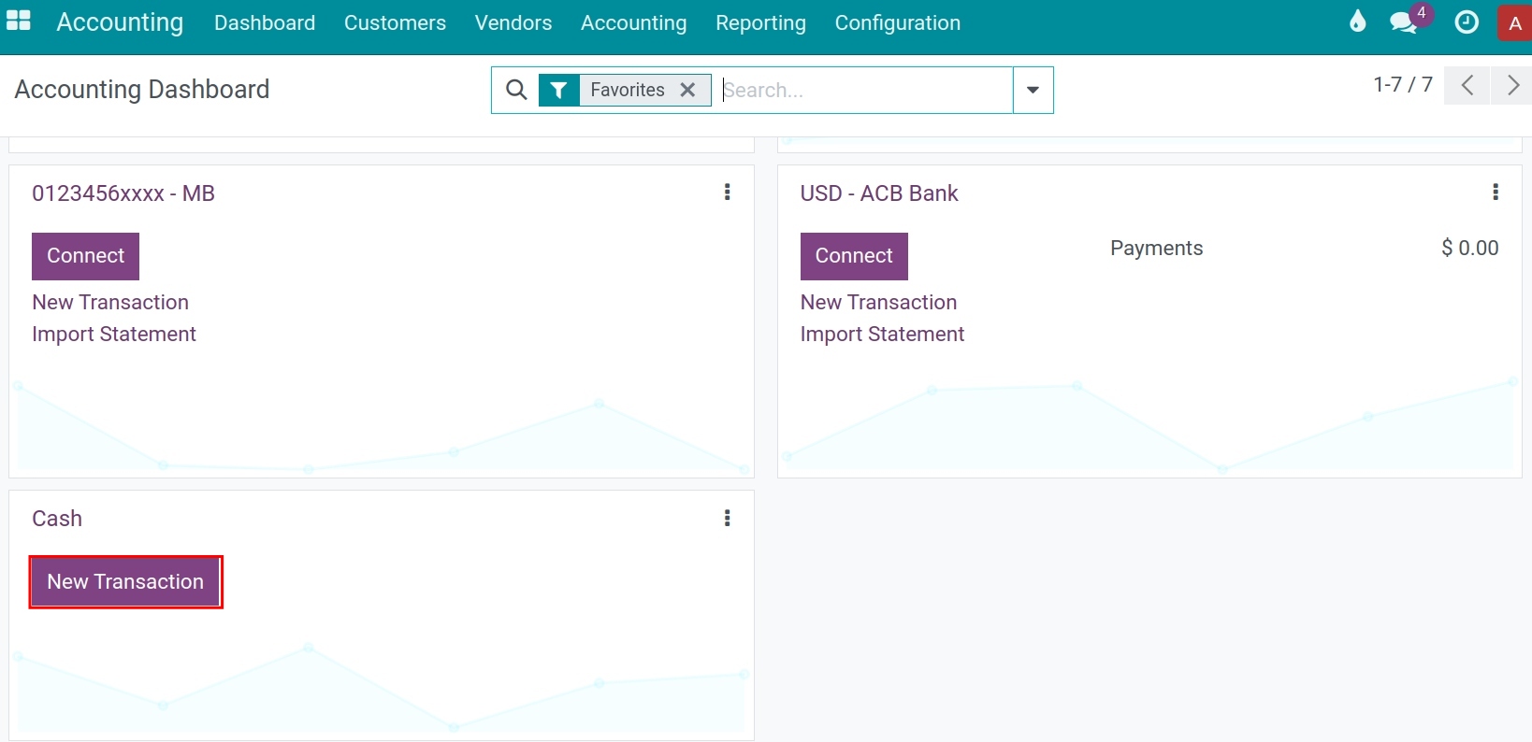Click the Favorites filter label
Screen dimensions: 1532x742
(628, 90)
